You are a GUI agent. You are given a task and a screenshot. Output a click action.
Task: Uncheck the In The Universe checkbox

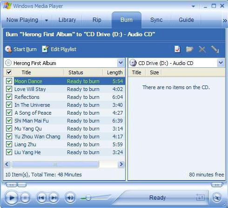[x=9, y=104]
